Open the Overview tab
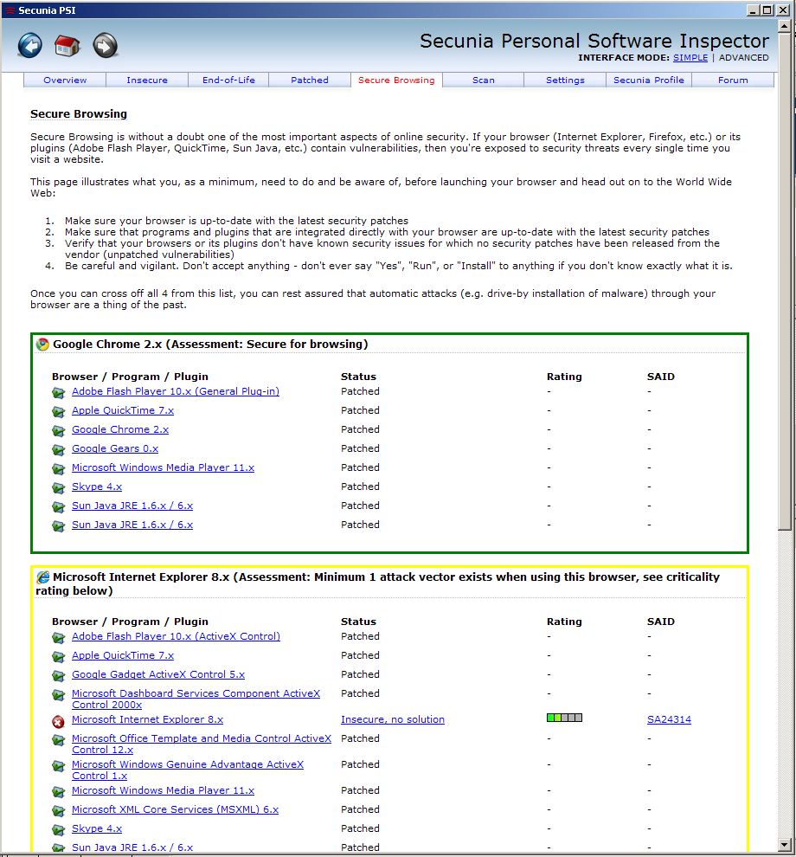 65,80
